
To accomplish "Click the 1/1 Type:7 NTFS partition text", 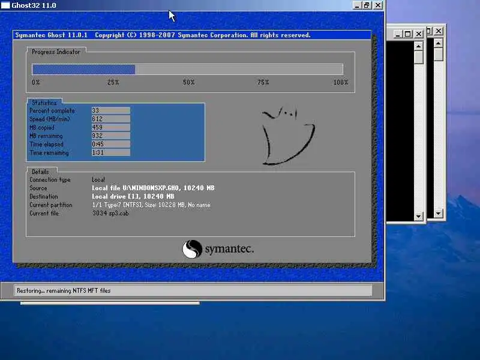I will coord(151,205).
